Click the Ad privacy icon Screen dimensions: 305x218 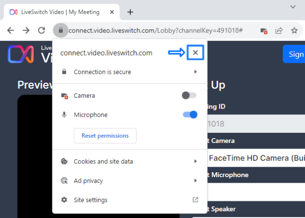[64, 181]
